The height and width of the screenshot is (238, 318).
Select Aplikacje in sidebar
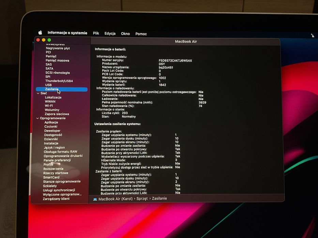[51, 122]
